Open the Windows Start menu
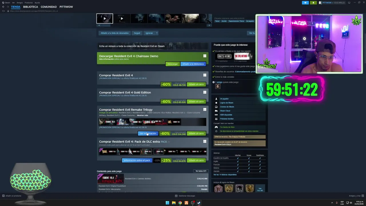The width and height of the screenshot is (366, 206). click(167, 203)
